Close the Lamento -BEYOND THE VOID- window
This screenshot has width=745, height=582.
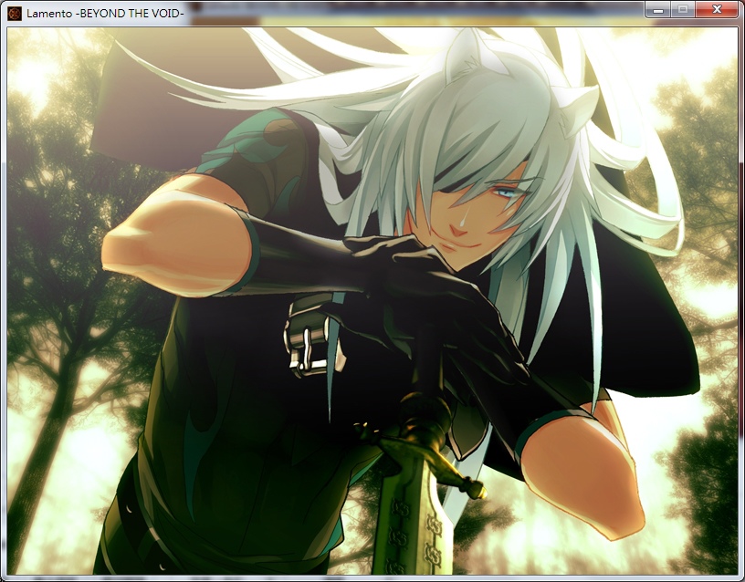coord(717,9)
